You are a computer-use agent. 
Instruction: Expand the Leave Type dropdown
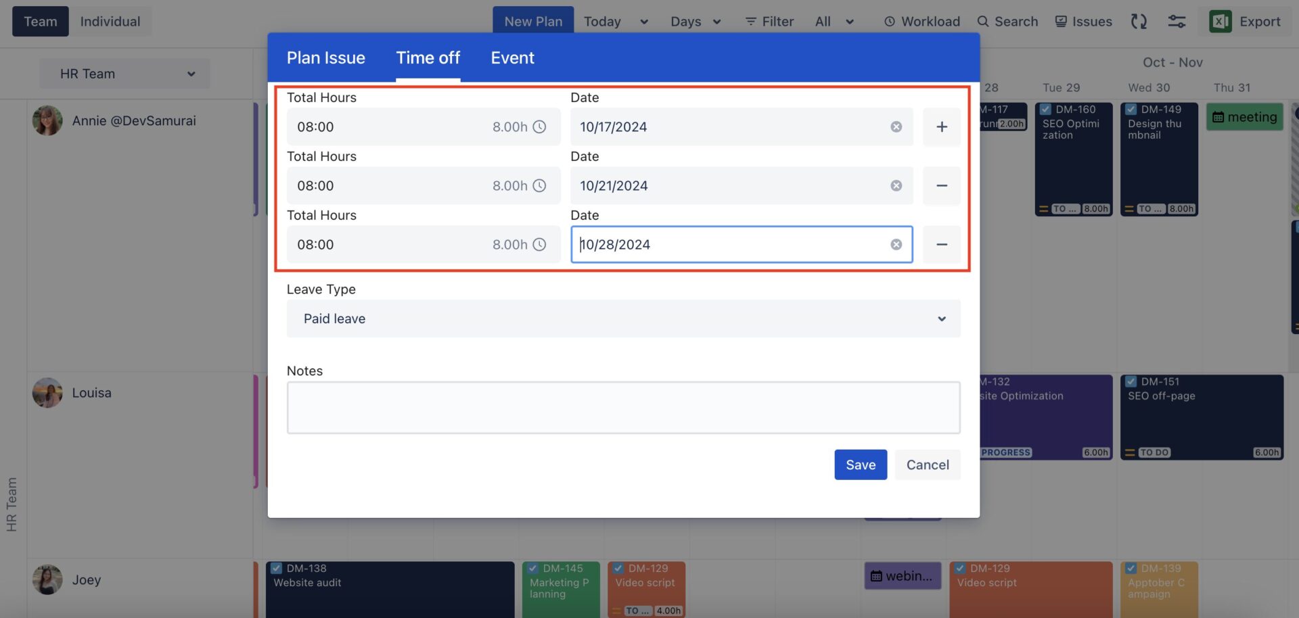623,318
